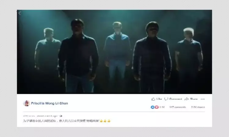Open Priscilla Wong Li Chun's profile name link
This screenshot has height=137, width=229.
pyautogui.click(x=49, y=103)
